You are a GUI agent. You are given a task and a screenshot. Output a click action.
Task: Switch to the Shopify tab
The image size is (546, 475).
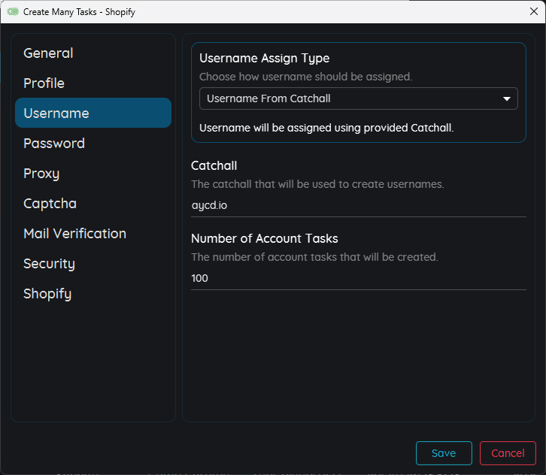(47, 294)
